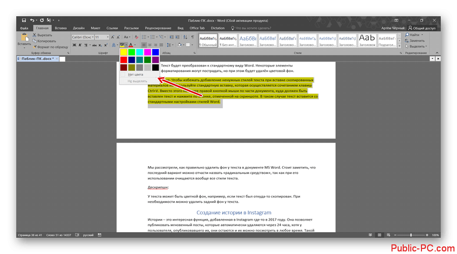Viewport: 457px width, 254px height.
Task: Adjust the zoom slider in status bar
Action: [411, 235]
